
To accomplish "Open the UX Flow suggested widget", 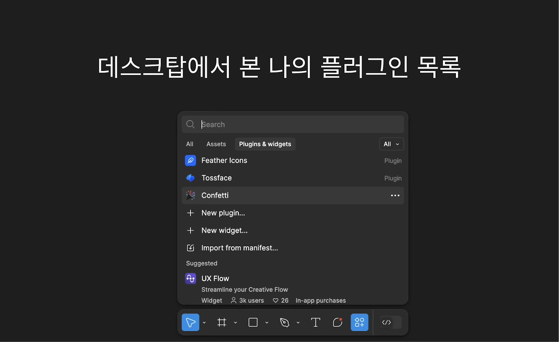I will coord(293,288).
